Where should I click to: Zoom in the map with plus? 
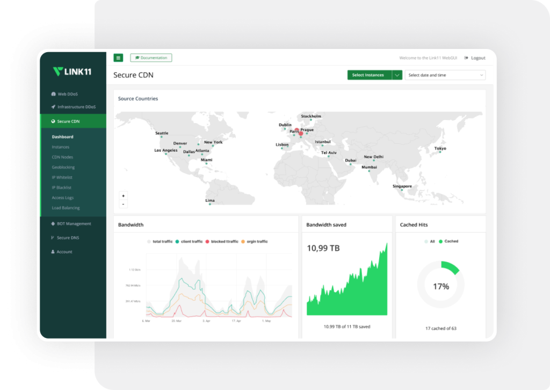[123, 196]
